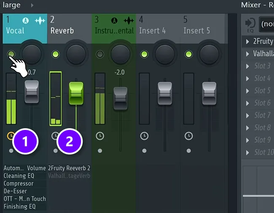Open the Finishing EQ plugin
Screen dimensions: 274x213
pos(19,207)
